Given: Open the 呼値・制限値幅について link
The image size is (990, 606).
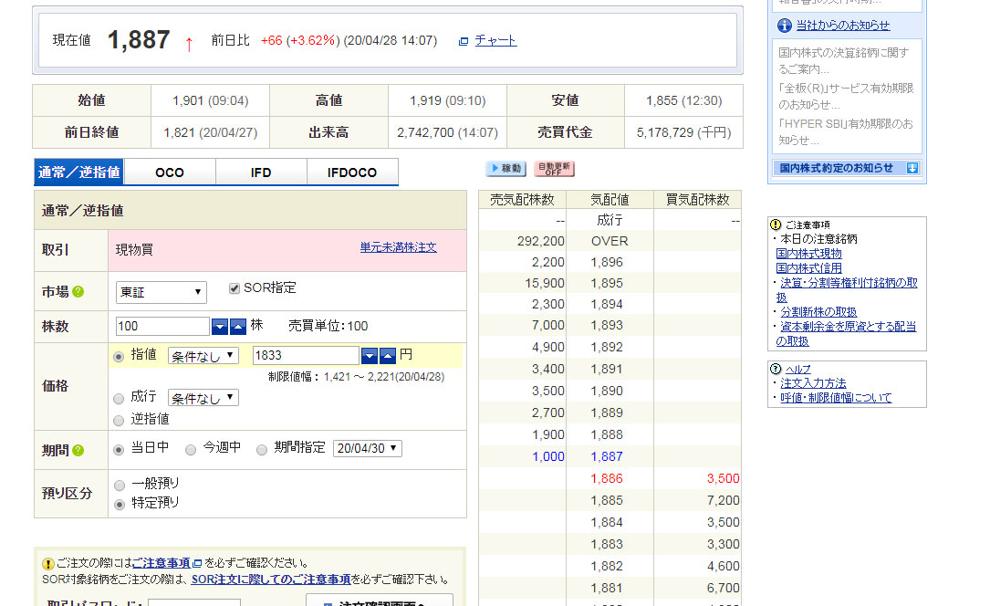Looking at the screenshot, I should point(836,398).
